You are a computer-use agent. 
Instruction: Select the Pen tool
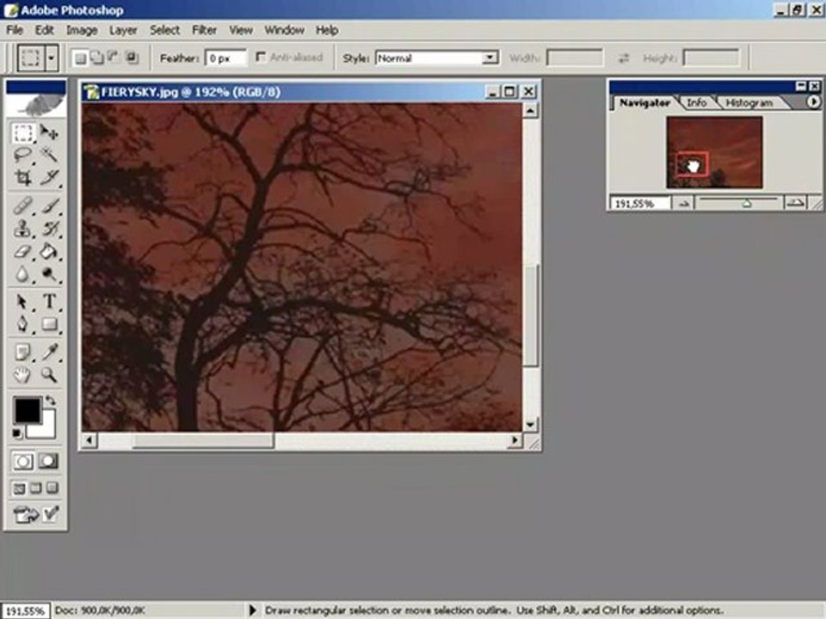click(x=23, y=324)
